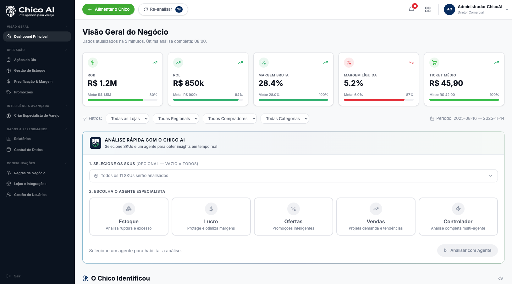Image resolution: width=512 pixels, height=284 pixels.
Task: Click the Ofertas agent percent icon
Action: pyautogui.click(x=294, y=209)
